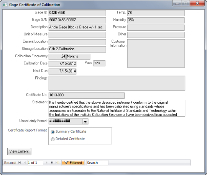
Task: Go to next record arrow
Action: pyautogui.click(x=46, y=163)
